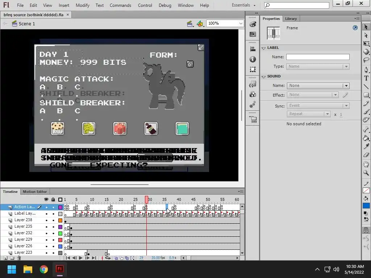This screenshot has width=371, height=278.
Task: Open the Motion Presets panel icon
Action: (x=253, y=105)
